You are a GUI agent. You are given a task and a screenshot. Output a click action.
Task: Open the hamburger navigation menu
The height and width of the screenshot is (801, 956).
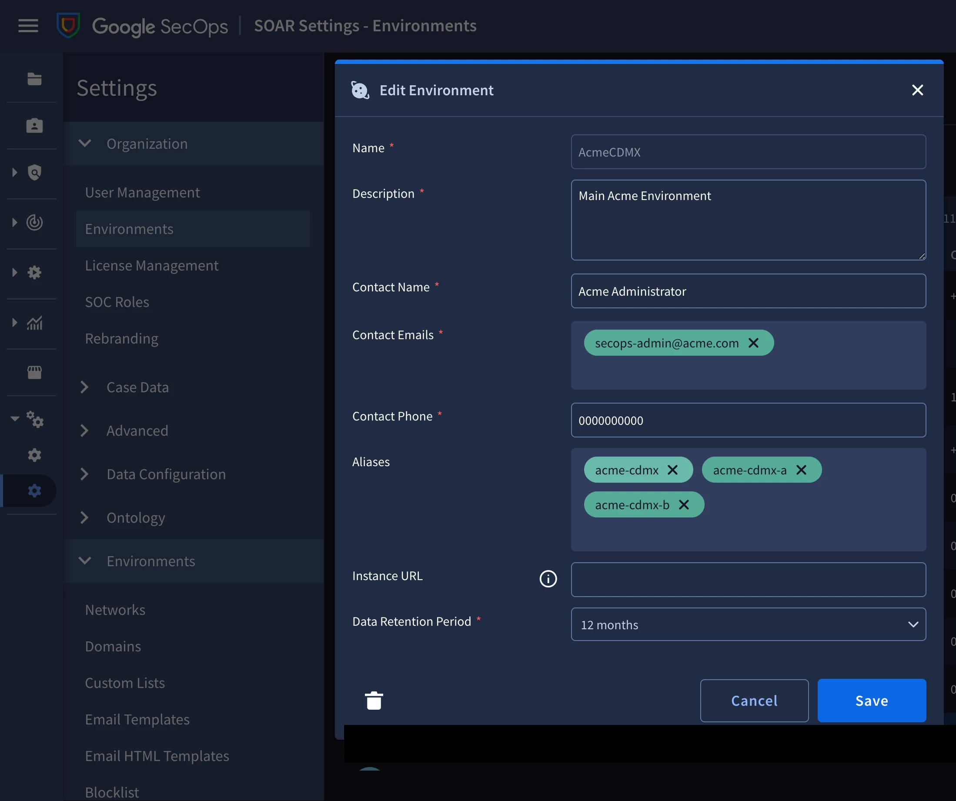pos(28,26)
